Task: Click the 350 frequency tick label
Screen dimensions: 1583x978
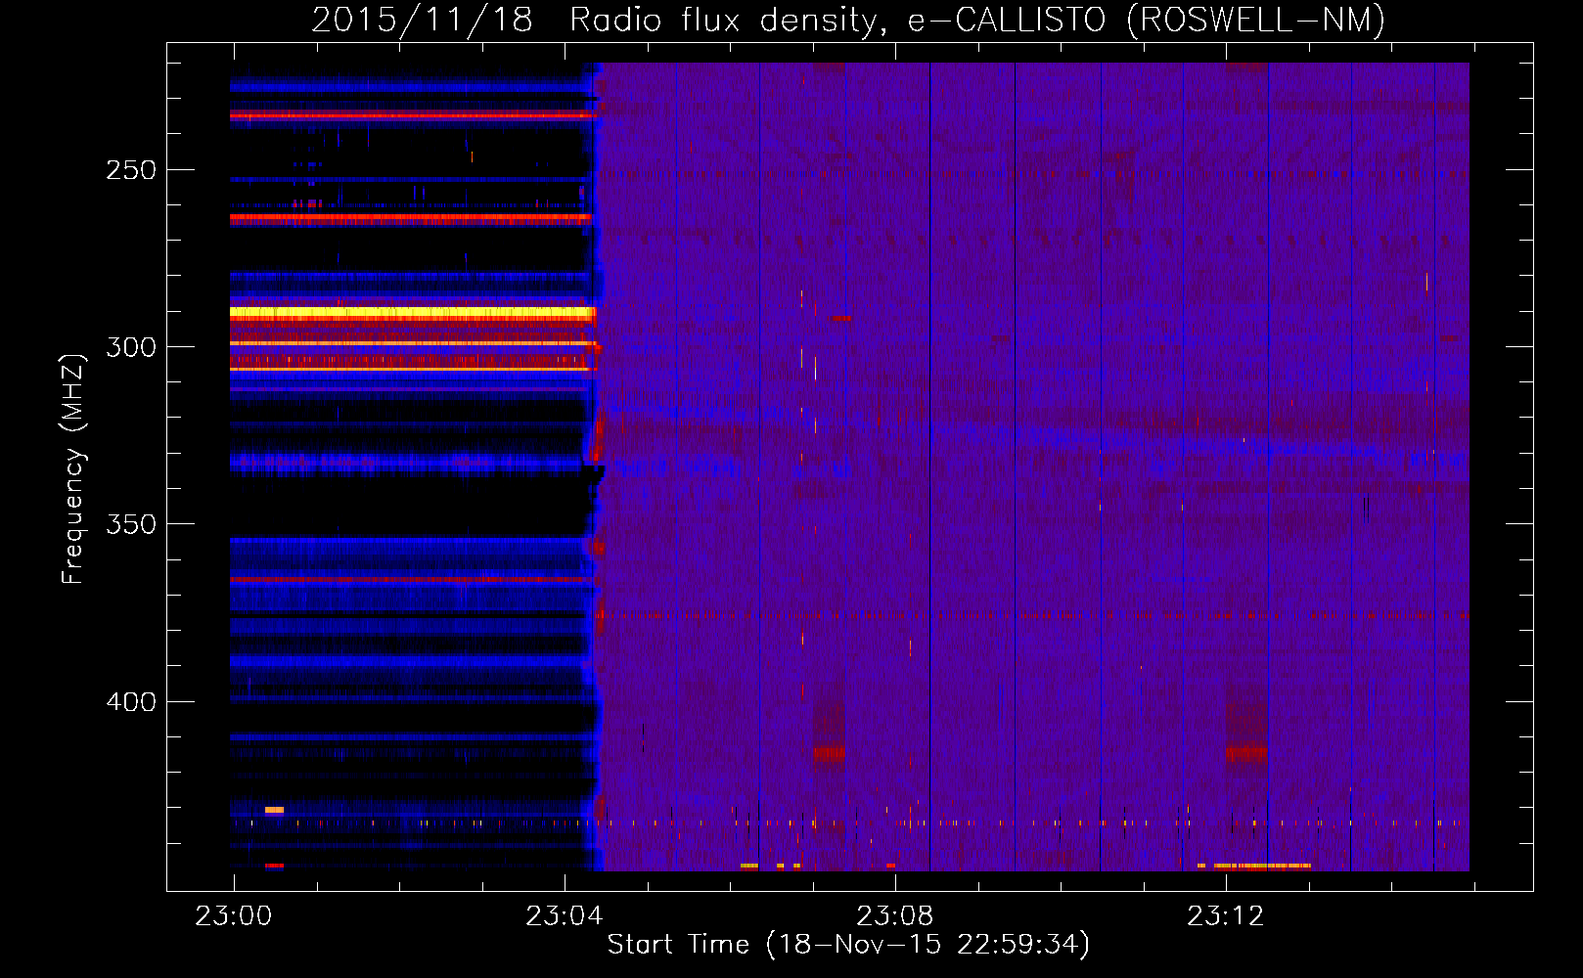Action: [x=131, y=524]
